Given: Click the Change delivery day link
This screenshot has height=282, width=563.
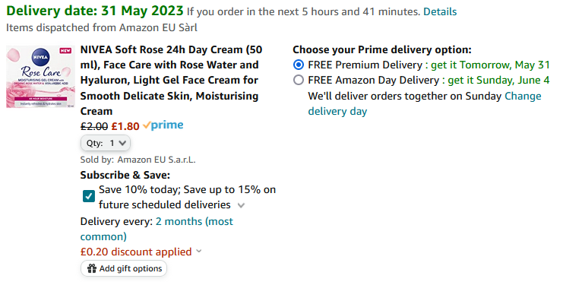Looking at the screenshot, I should click(x=425, y=103).
